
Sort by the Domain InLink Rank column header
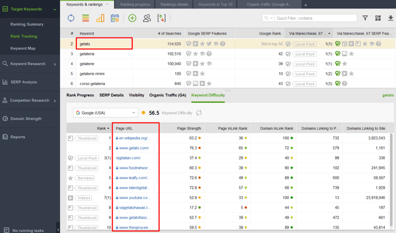277,128
